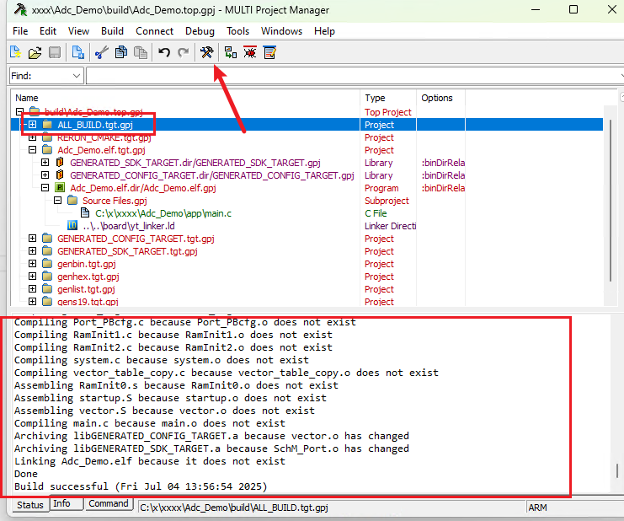Collapse the Adc_Demo.elf.dir program node
624x521 pixels.
pos(45,188)
